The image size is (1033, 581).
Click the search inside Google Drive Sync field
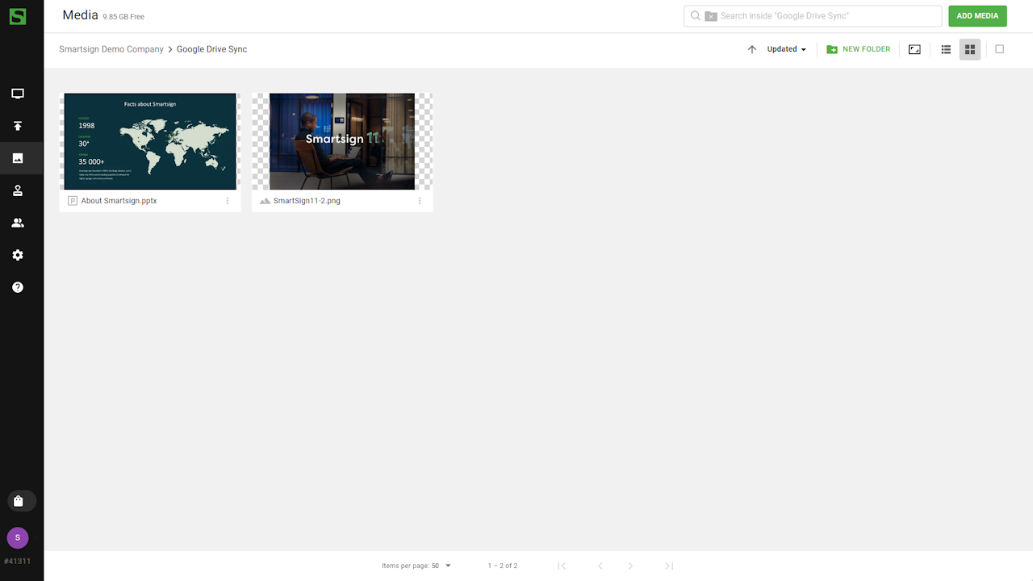(823, 16)
